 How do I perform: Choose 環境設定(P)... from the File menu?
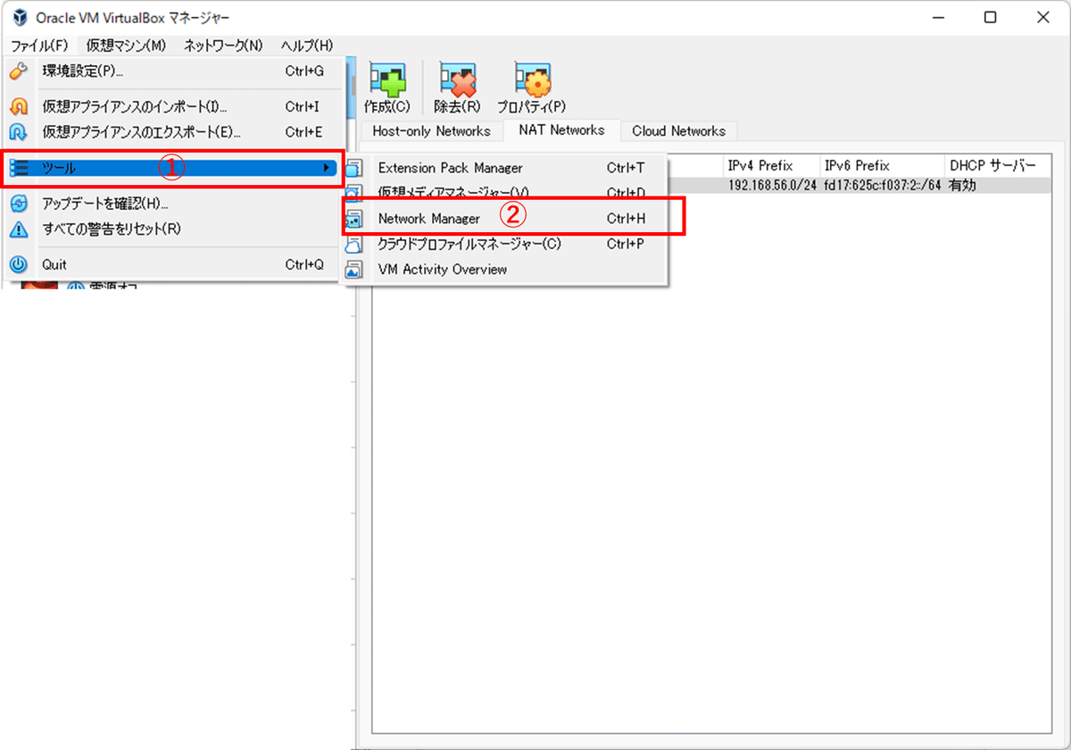pyautogui.click(x=173, y=71)
